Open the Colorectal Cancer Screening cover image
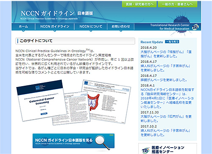This screenshot has width=212, height=154. tap(42, 101)
